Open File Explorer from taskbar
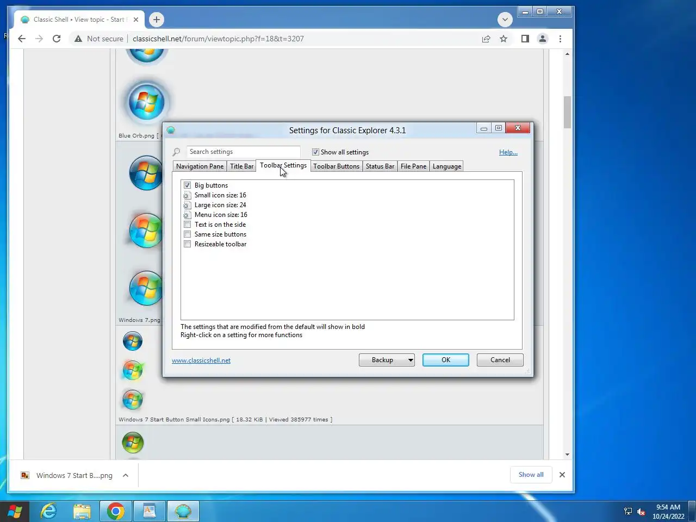Screen dimensions: 696x522 (x=82, y=512)
